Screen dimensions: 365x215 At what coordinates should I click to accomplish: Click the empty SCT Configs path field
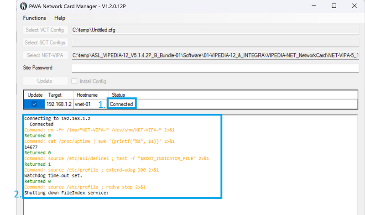(215, 42)
